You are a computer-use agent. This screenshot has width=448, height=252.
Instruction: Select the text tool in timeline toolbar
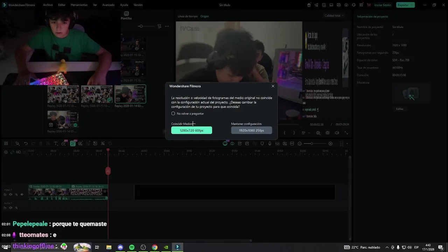click(x=56, y=143)
